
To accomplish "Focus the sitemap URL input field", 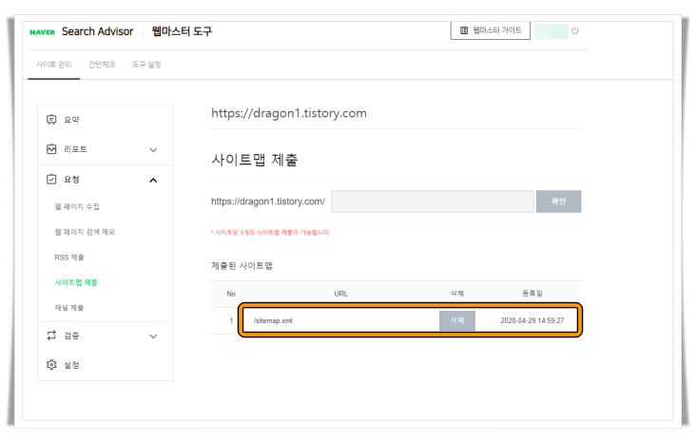I will coord(433,202).
